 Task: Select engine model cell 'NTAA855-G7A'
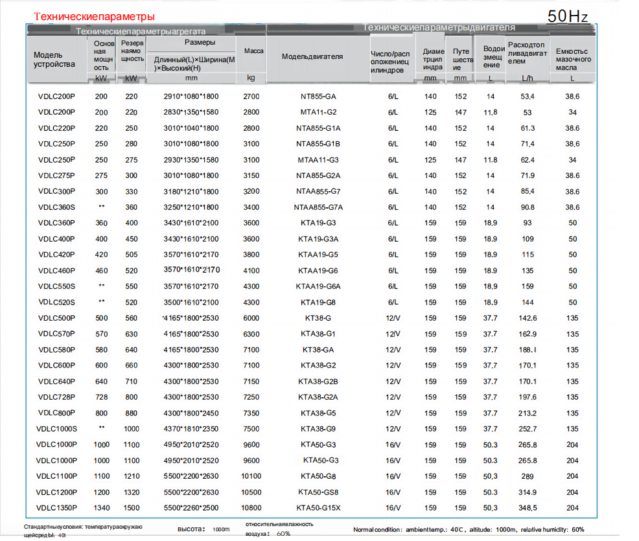click(318, 207)
